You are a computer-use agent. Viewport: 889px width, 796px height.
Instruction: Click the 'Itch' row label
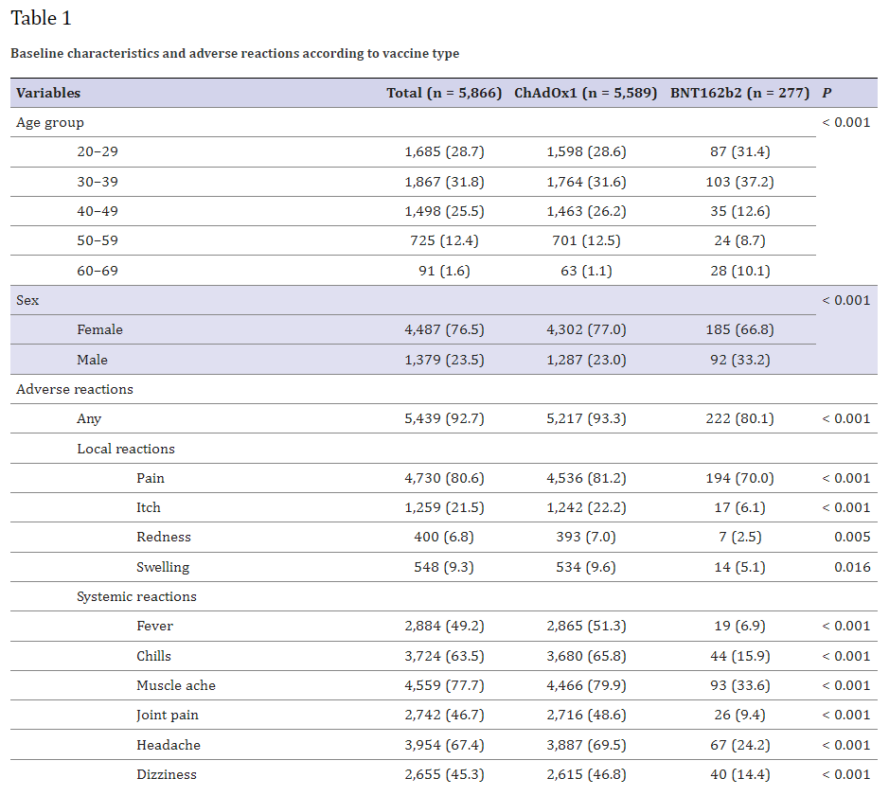tap(149, 508)
